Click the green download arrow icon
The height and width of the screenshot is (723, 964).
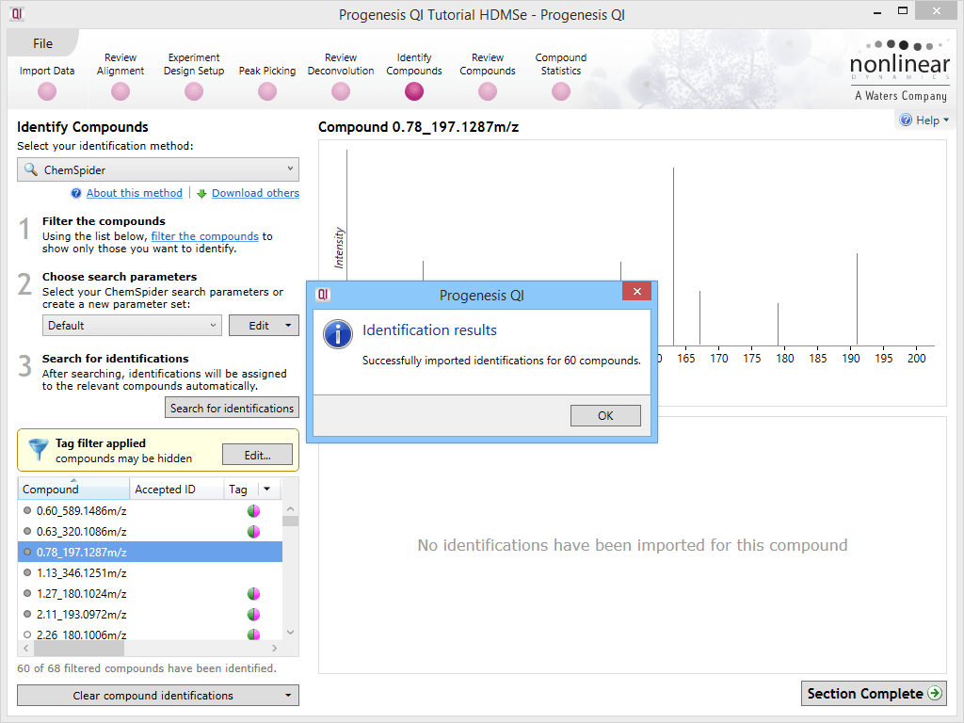pyautogui.click(x=201, y=194)
